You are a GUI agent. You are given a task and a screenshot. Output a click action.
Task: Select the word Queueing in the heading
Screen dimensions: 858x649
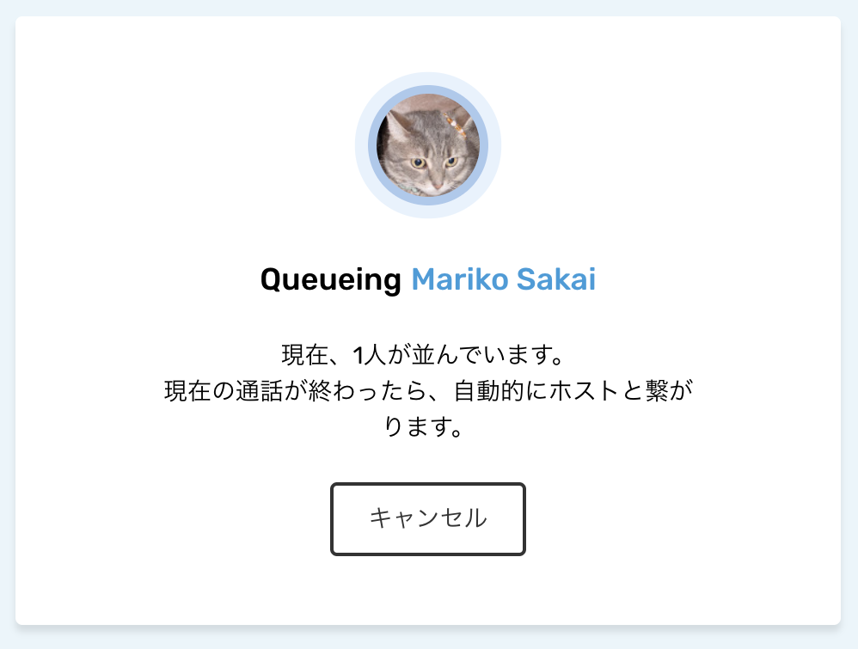330,281
